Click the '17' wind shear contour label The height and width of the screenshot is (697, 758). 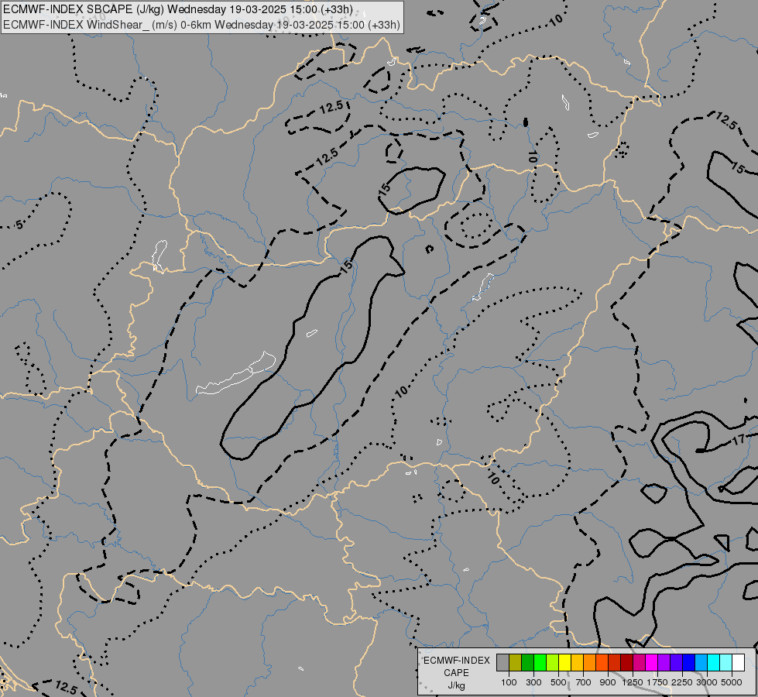click(x=738, y=440)
